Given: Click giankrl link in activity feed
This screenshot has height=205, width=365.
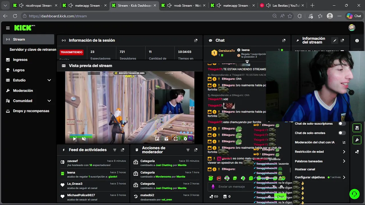Looking at the screenshot, I should click(x=113, y=177).
